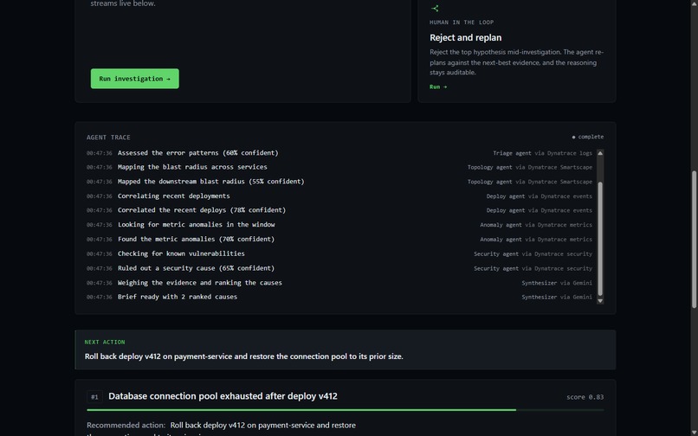This screenshot has width=698, height=436.
Task: Click 'Security agent via Dynatrace security' on Ruled out row
Action: (533, 269)
